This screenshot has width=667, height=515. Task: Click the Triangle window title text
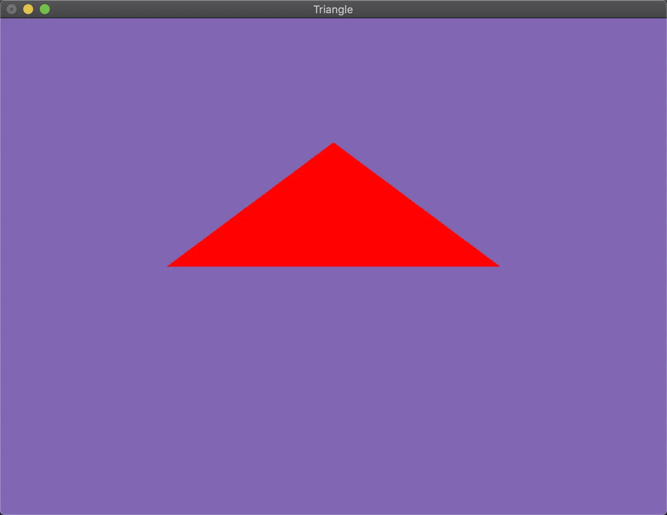click(333, 10)
